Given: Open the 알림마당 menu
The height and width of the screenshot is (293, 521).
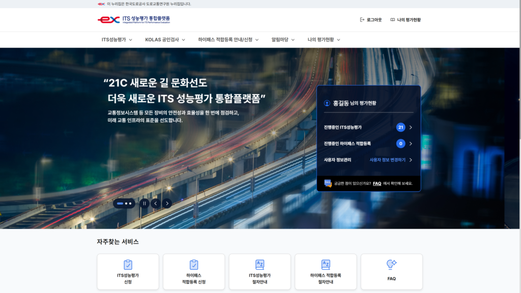Looking at the screenshot, I should pyautogui.click(x=283, y=40).
